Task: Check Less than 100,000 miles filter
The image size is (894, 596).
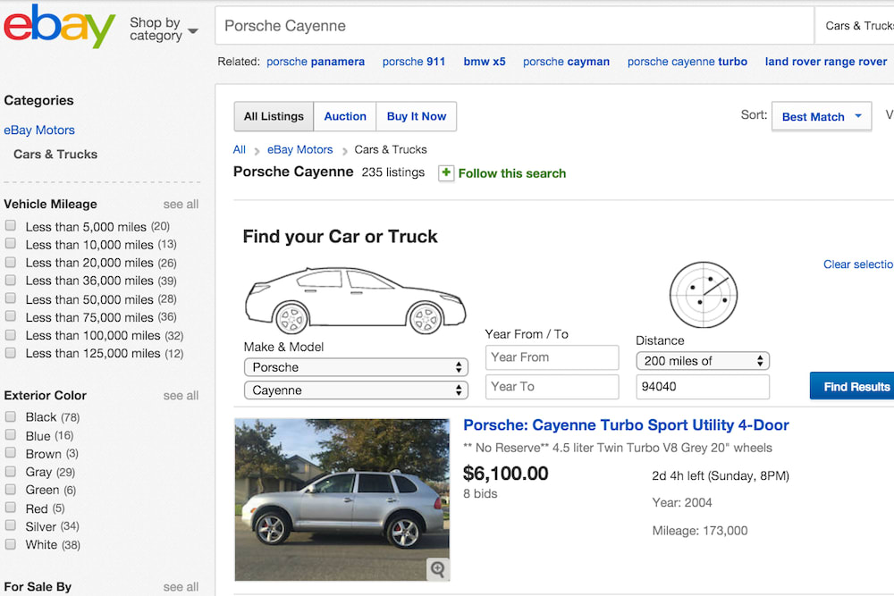Action: tap(10, 335)
